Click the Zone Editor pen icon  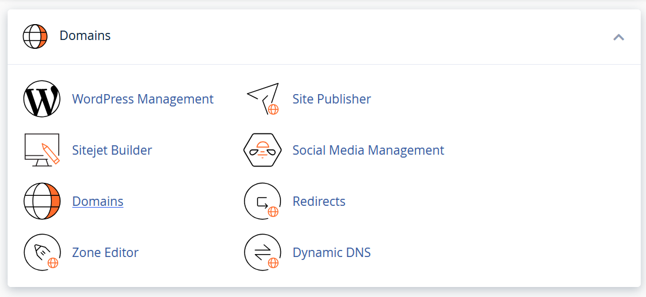point(42,252)
